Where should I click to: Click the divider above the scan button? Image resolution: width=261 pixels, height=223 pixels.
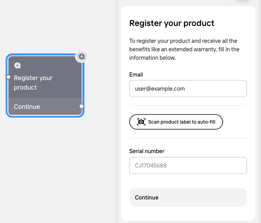coord(188,105)
